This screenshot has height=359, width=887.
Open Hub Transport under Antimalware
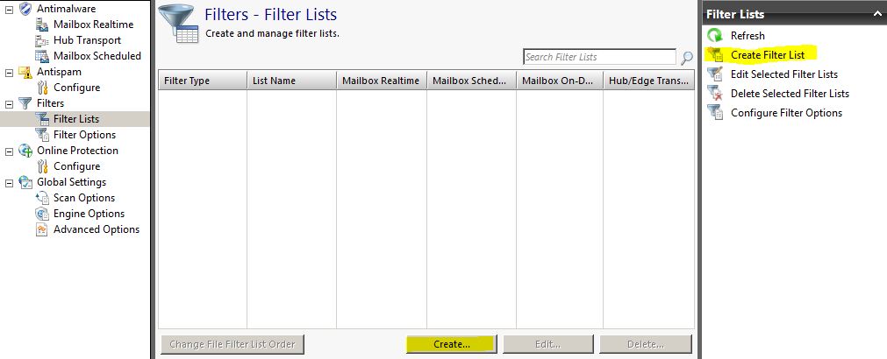(x=87, y=40)
